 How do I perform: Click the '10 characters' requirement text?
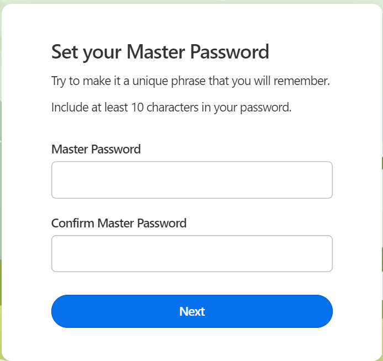165,107
